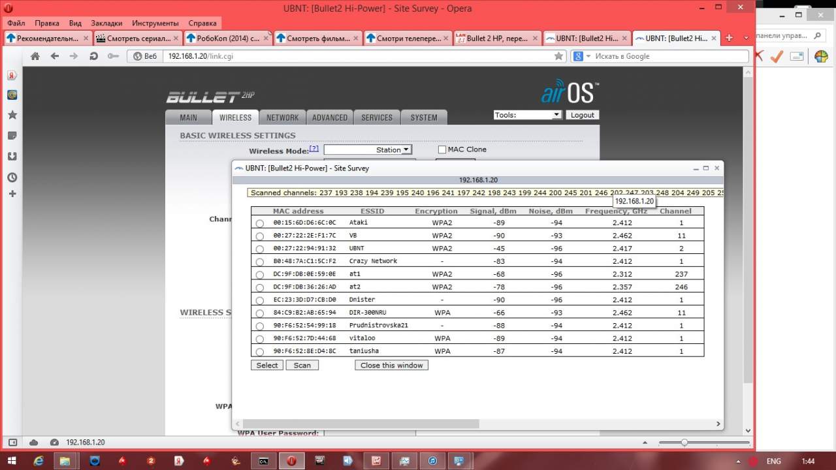Switch to РобоКоп (2014) browser tab
836x470 pixels.
click(227, 38)
